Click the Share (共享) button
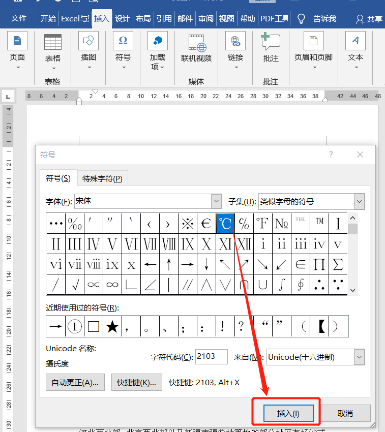The height and width of the screenshot is (432, 385). [x=369, y=19]
